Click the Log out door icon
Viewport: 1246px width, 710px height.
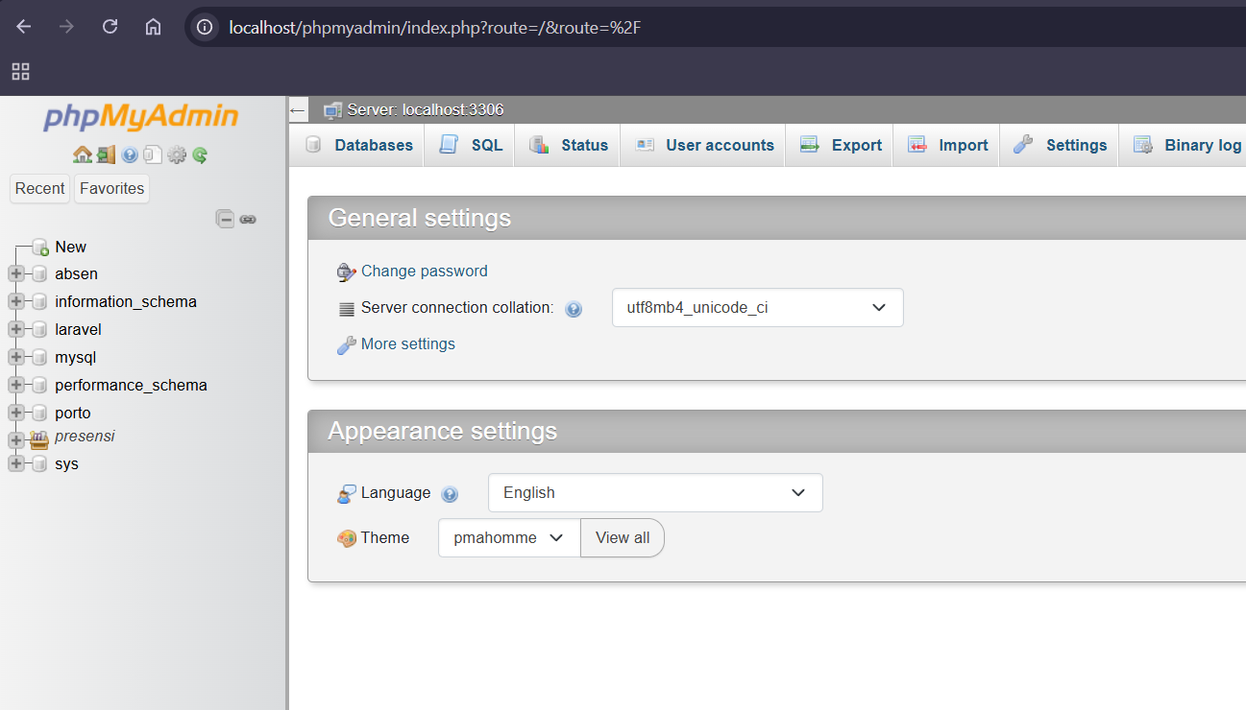click(x=106, y=154)
